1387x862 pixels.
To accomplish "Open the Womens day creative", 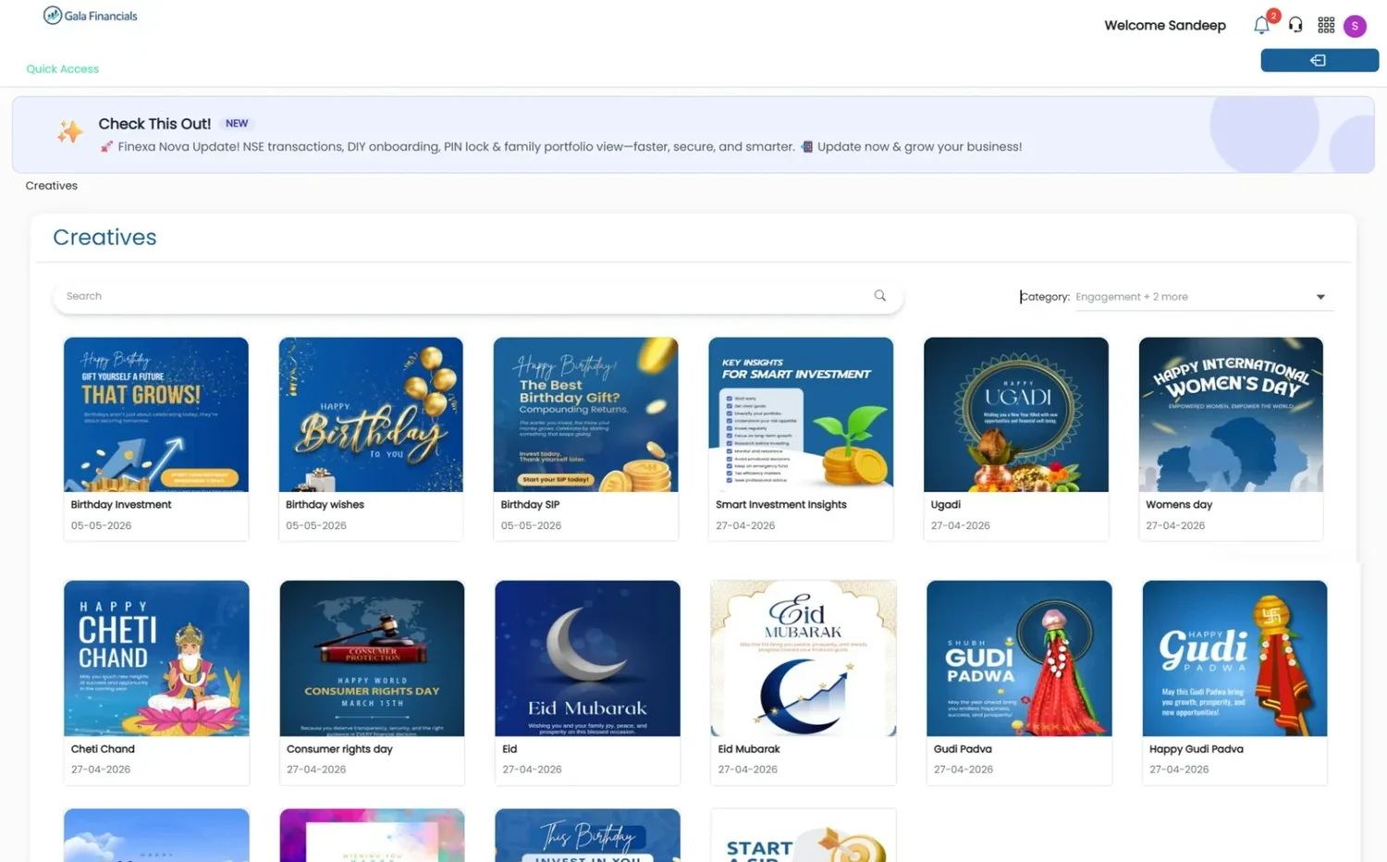I will coord(1231,437).
